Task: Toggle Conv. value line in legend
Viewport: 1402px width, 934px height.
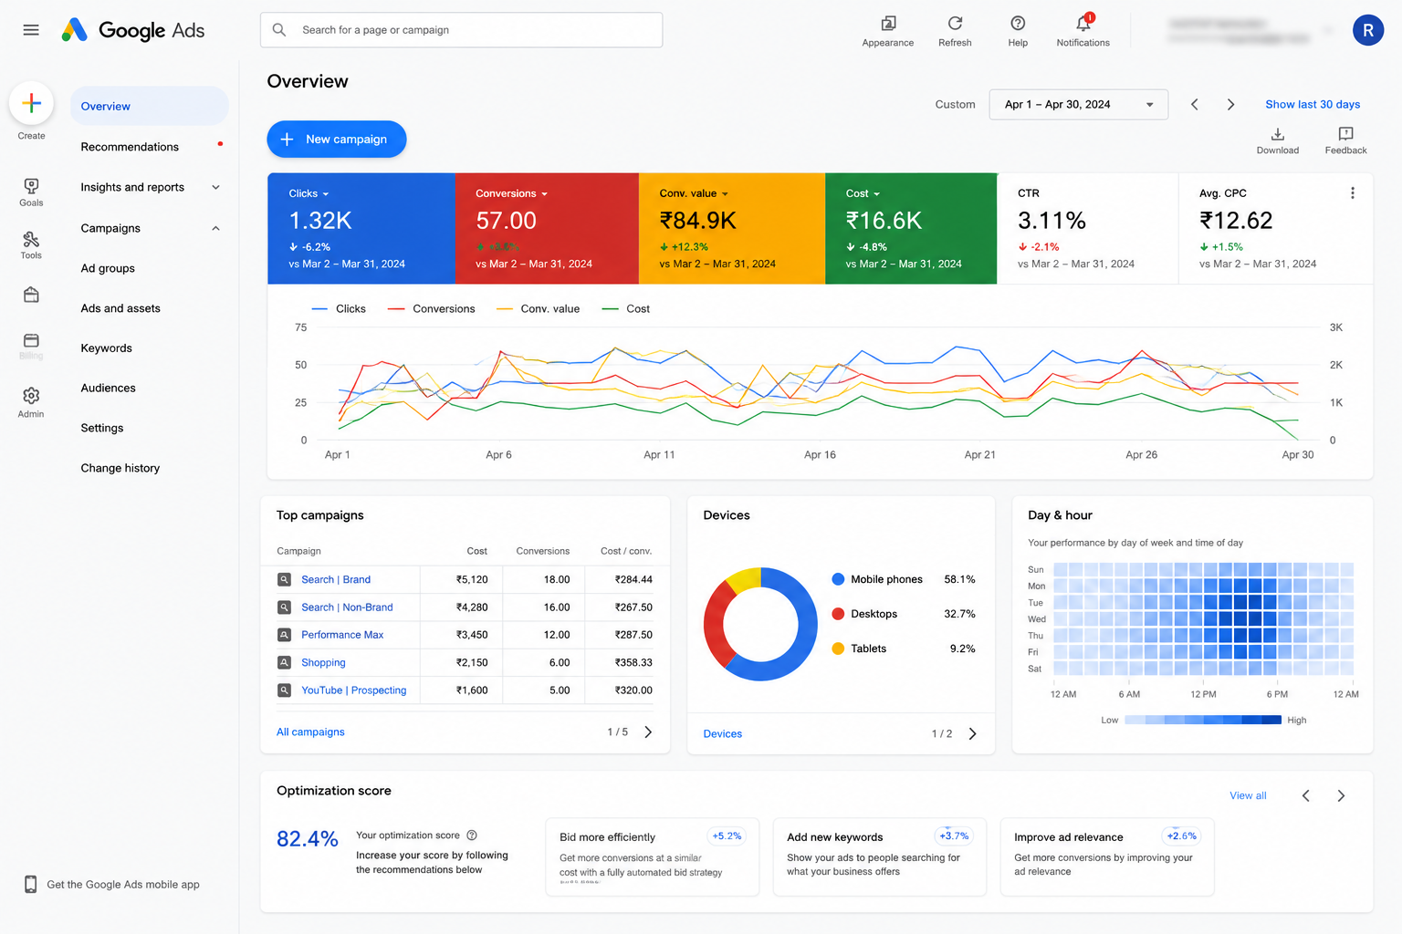Action: 538,309
